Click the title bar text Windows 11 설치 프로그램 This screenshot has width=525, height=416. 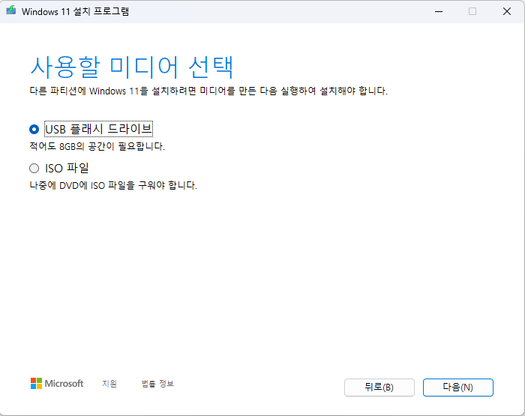click(75, 11)
